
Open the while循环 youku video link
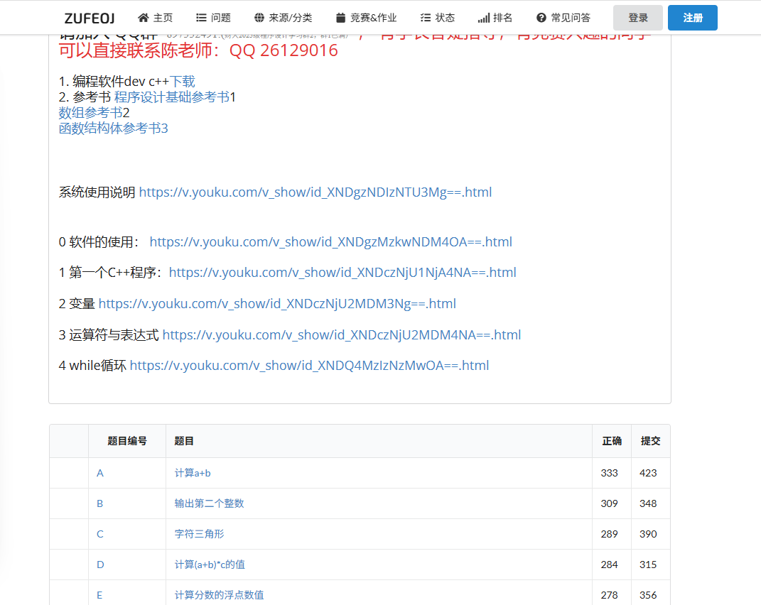pos(309,366)
